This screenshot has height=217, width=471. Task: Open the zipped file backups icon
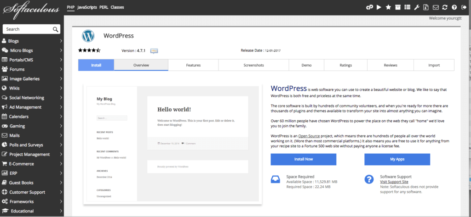pyautogui.click(x=425, y=7)
